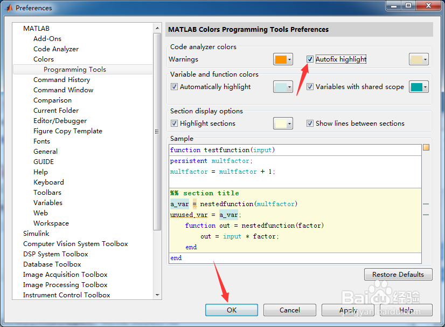Close the Preferences window
This screenshot has width=445, height=327.
428,6
